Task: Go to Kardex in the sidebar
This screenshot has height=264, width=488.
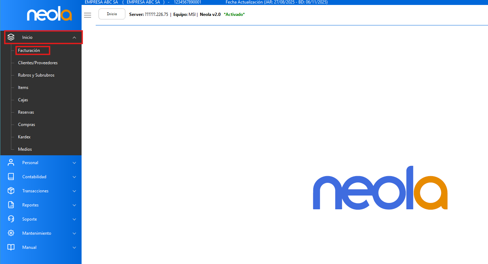Action: [24, 137]
